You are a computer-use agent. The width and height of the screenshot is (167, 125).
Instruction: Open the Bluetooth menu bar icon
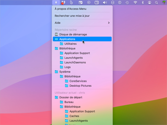pyautogui.click(x=143, y=3)
